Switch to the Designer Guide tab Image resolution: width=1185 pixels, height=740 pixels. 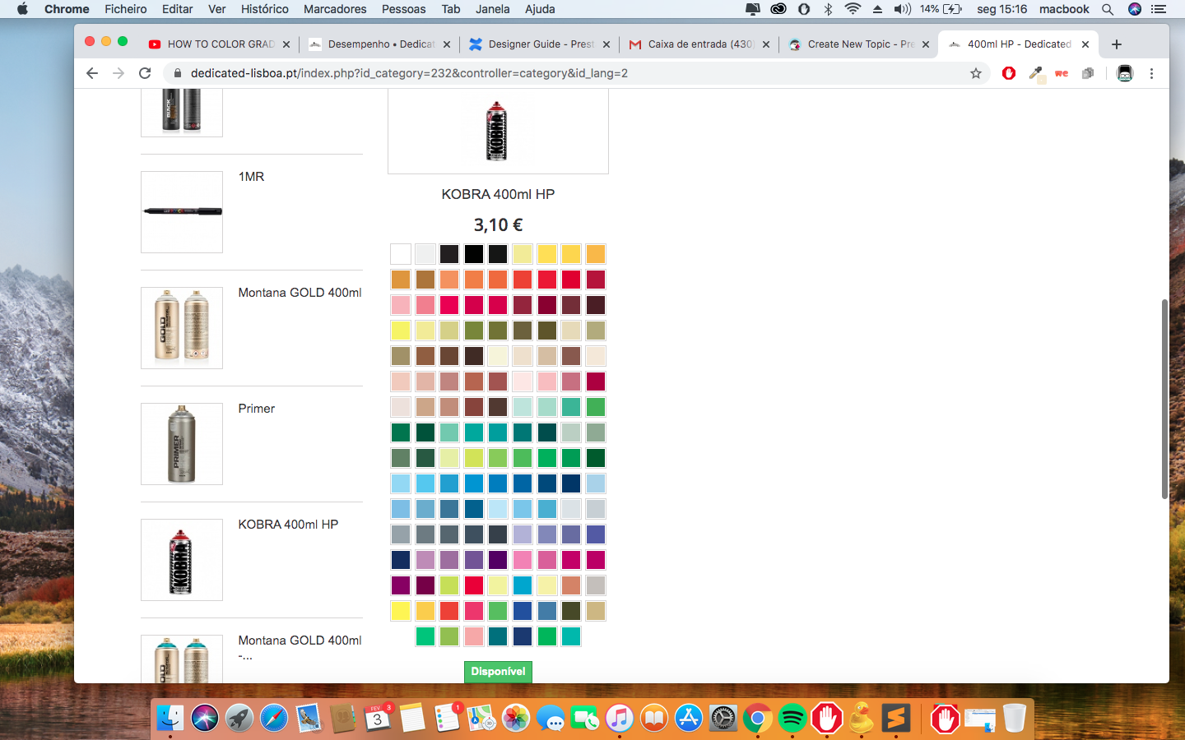click(x=540, y=44)
